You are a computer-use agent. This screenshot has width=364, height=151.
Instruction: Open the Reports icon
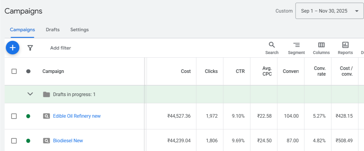pyautogui.click(x=345, y=48)
